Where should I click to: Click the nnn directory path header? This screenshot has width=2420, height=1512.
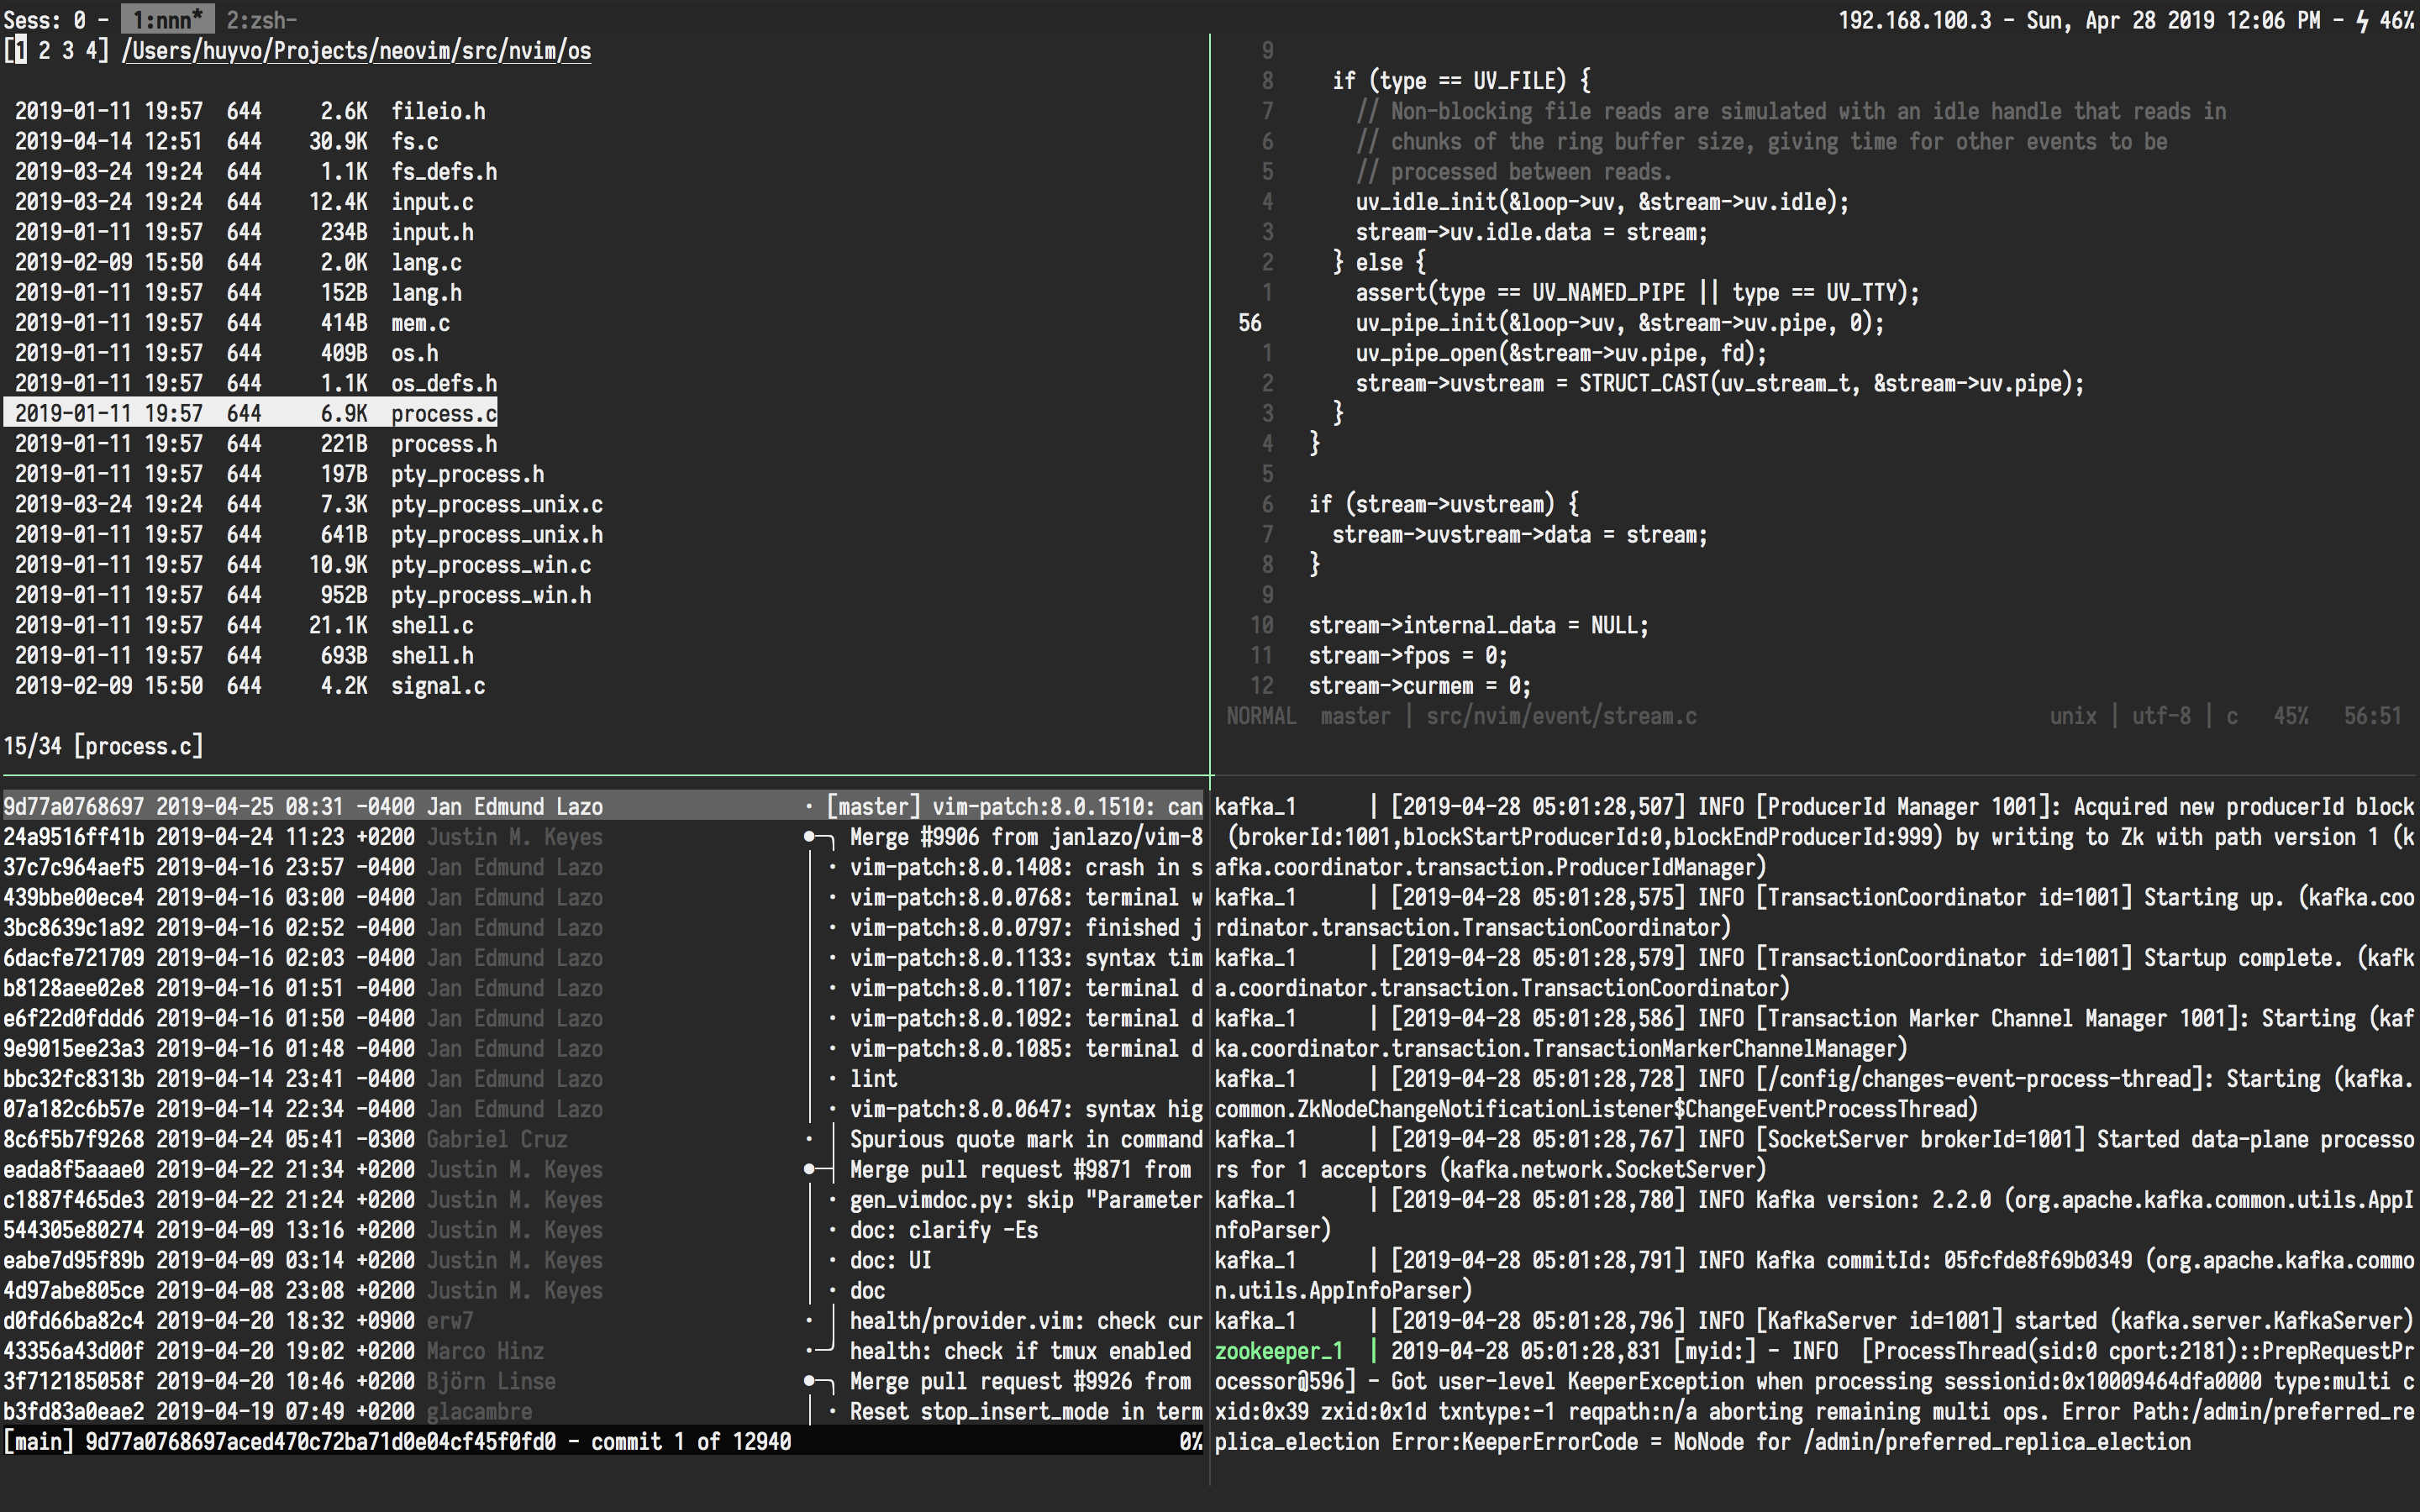pyautogui.click(x=356, y=51)
